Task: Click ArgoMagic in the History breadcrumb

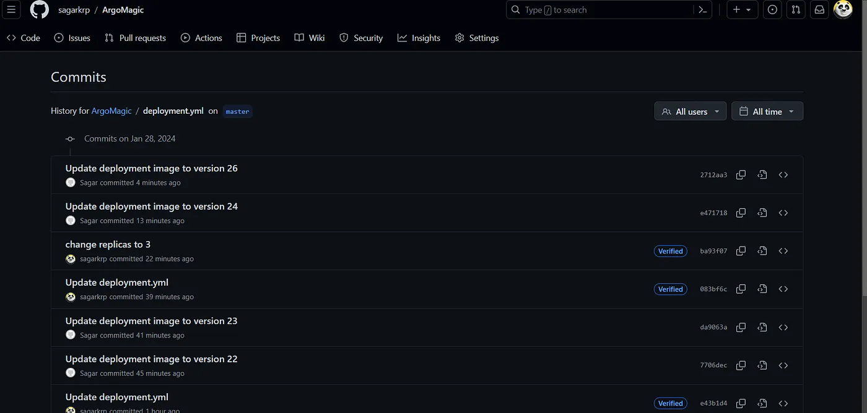Action: tap(111, 111)
